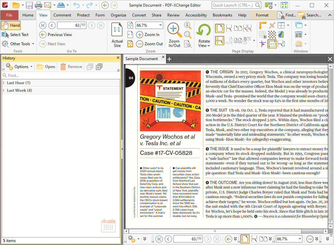Click the Open folder icon in title bar
The image size is (334, 245).
(16, 5)
